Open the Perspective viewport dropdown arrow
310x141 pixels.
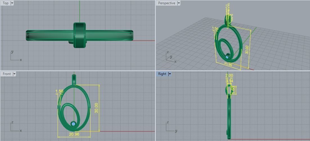(179, 3)
